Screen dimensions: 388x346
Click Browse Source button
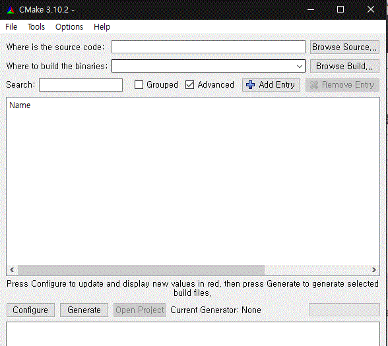(x=344, y=47)
